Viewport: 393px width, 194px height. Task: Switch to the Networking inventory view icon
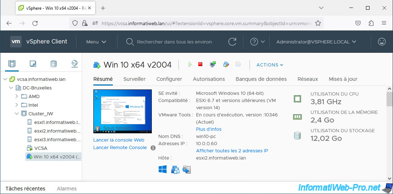[x=74, y=64]
